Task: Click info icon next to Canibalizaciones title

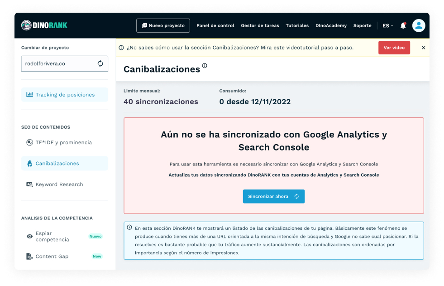Action: tap(205, 66)
